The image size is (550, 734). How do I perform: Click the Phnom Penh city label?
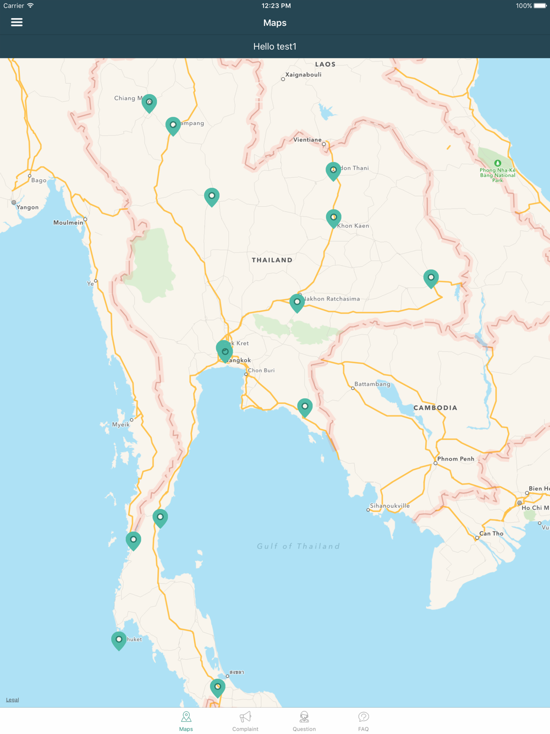click(455, 459)
